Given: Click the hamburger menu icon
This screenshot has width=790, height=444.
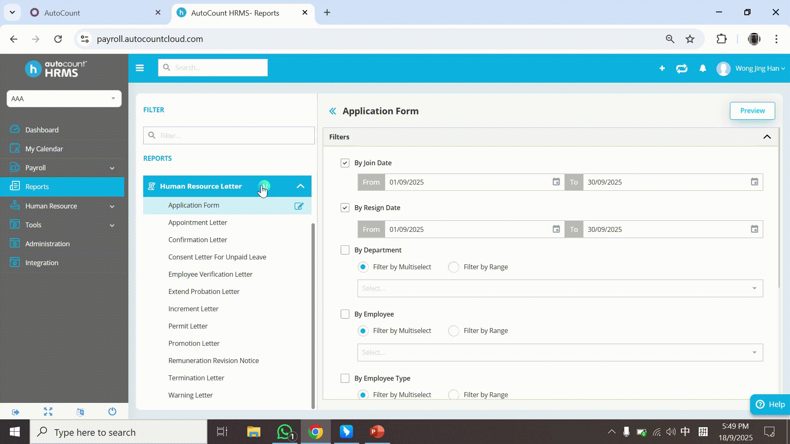Looking at the screenshot, I should tap(139, 68).
